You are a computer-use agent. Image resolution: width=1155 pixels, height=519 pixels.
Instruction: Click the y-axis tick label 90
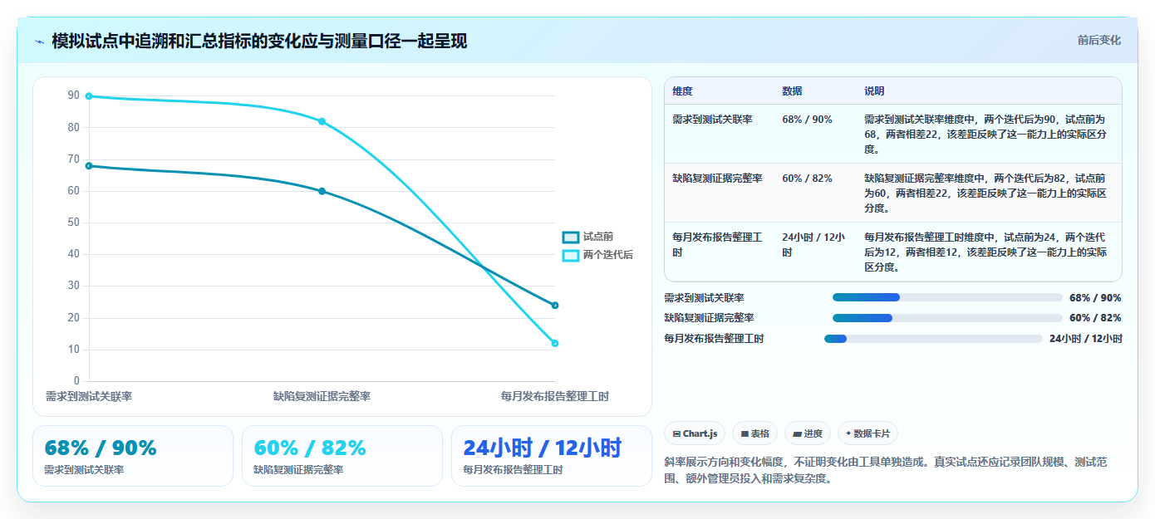tap(73, 96)
